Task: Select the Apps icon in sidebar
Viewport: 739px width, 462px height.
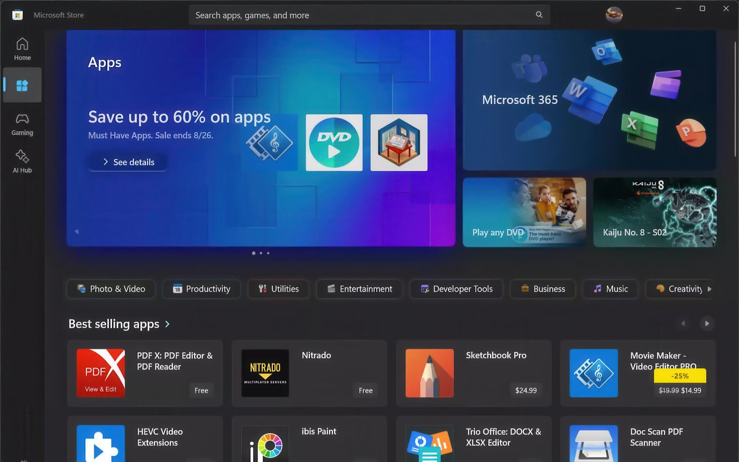Action: (x=22, y=85)
